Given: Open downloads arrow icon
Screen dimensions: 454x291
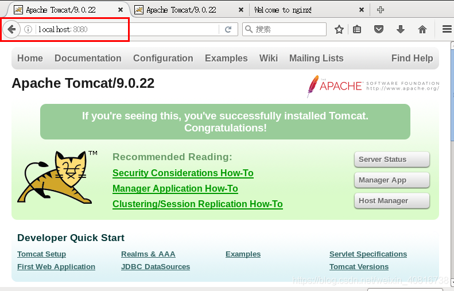Looking at the screenshot, I should coord(401,29).
